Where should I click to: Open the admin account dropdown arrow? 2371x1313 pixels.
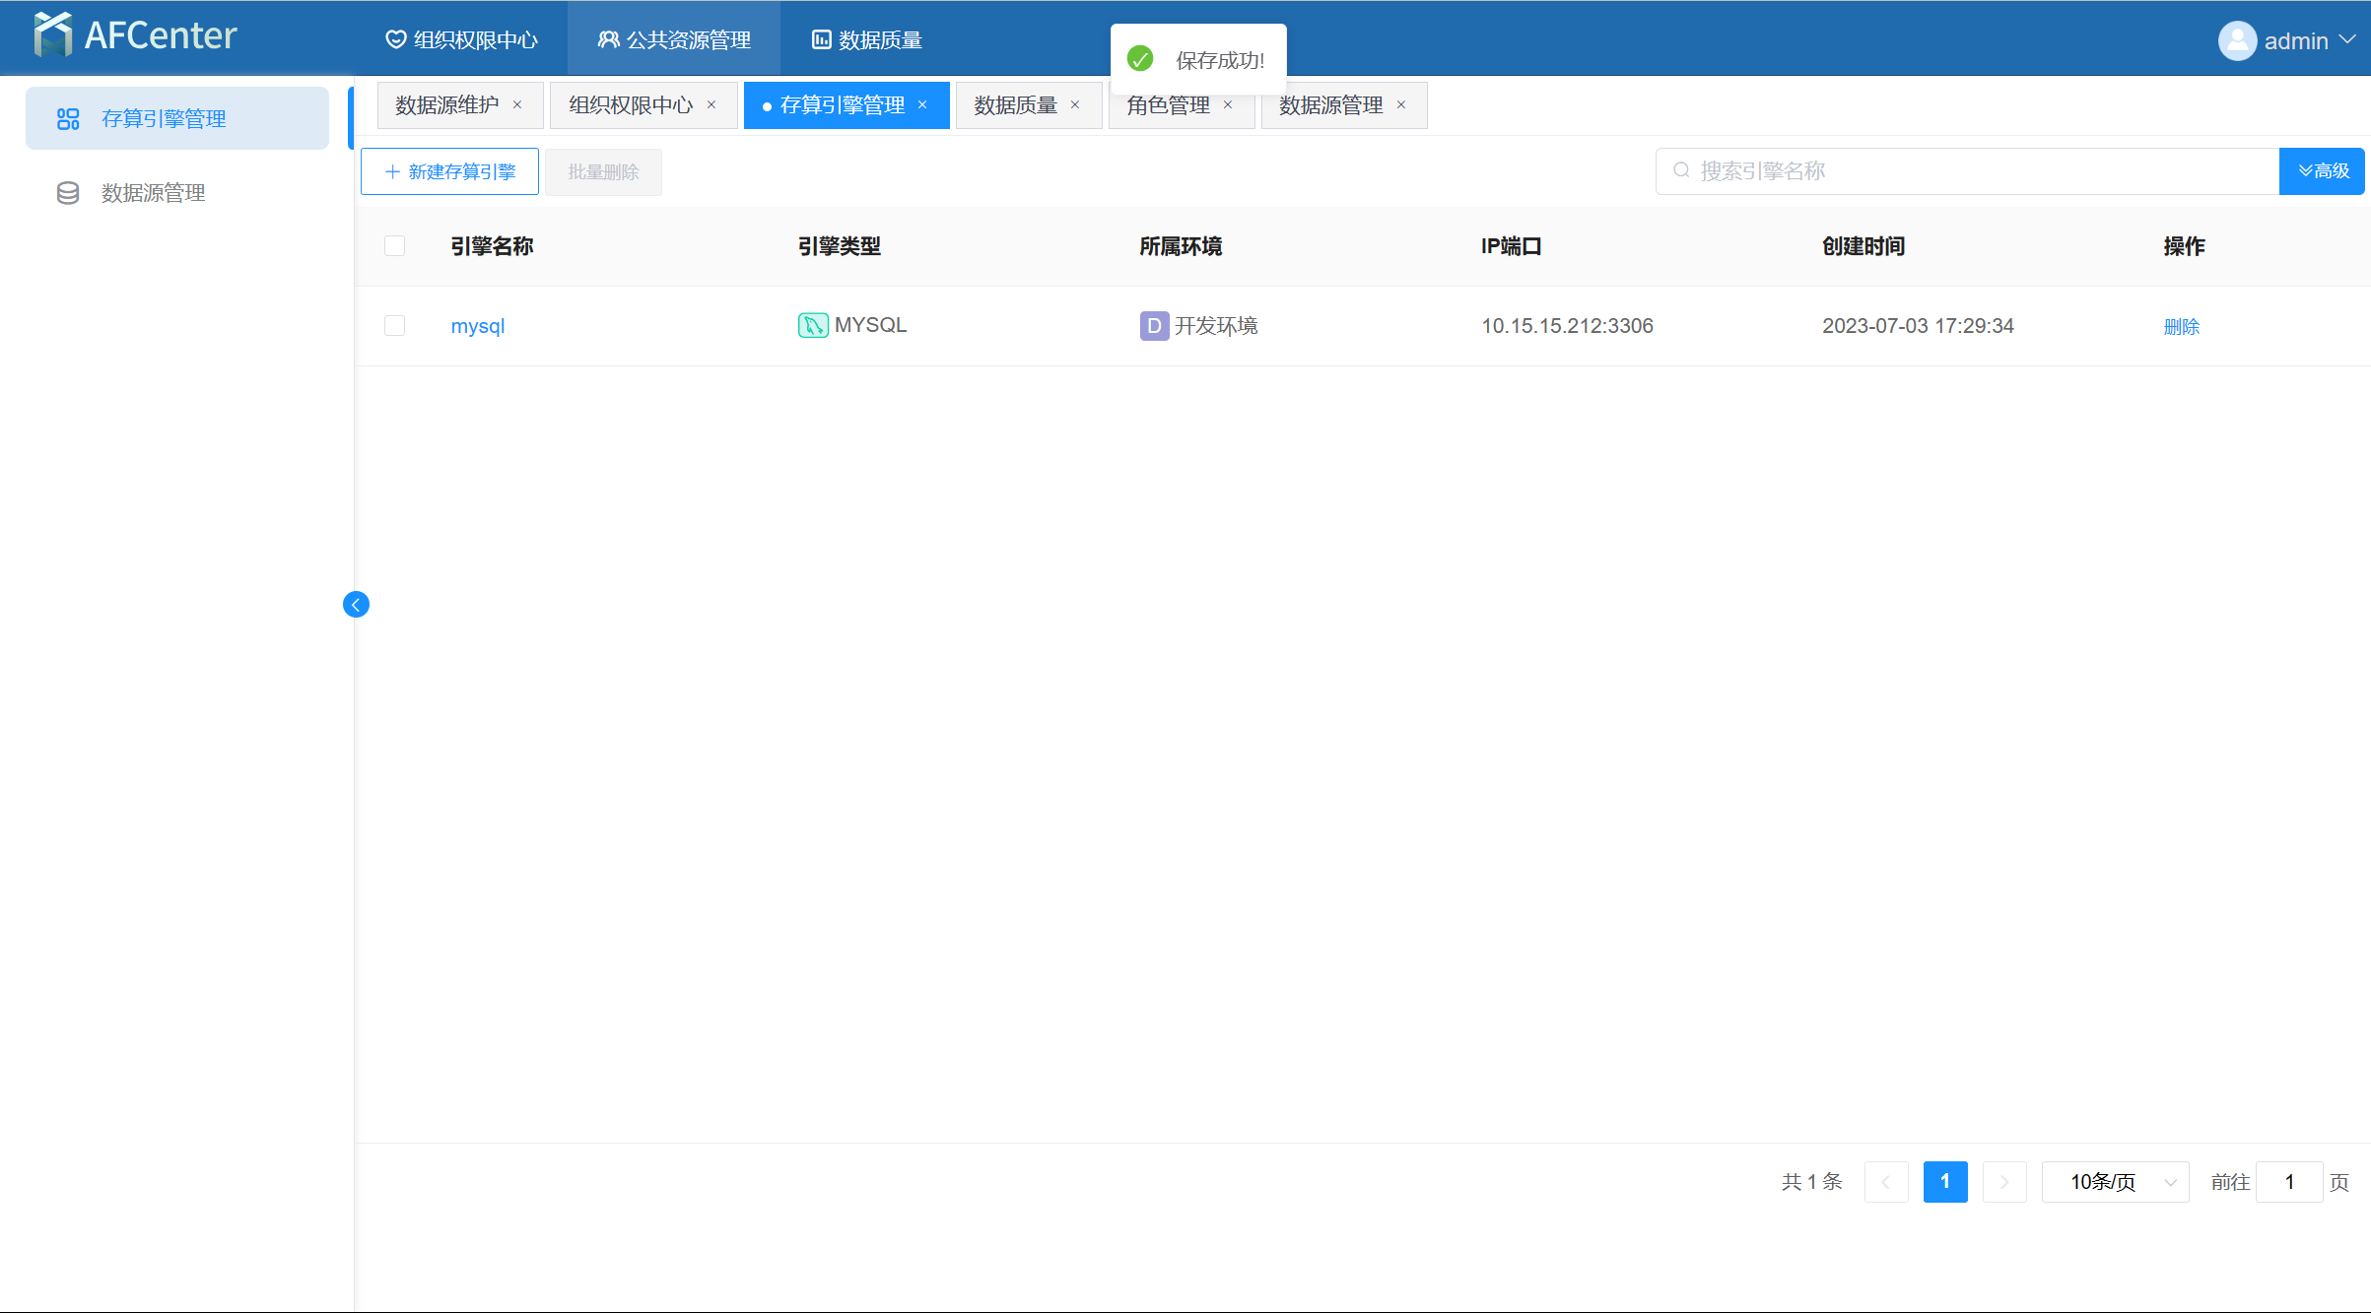coord(2348,40)
